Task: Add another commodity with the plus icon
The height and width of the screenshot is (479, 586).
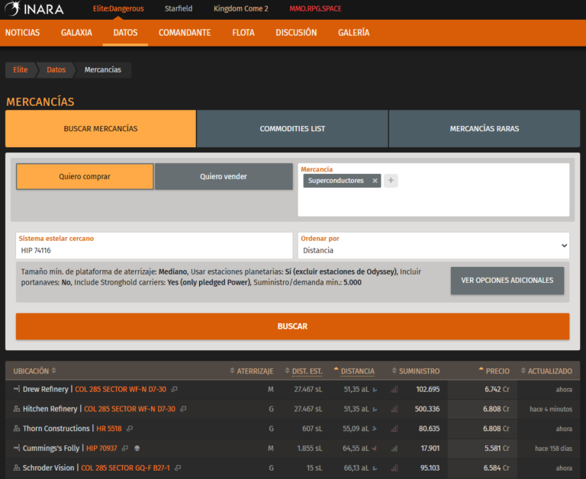Action: point(391,181)
